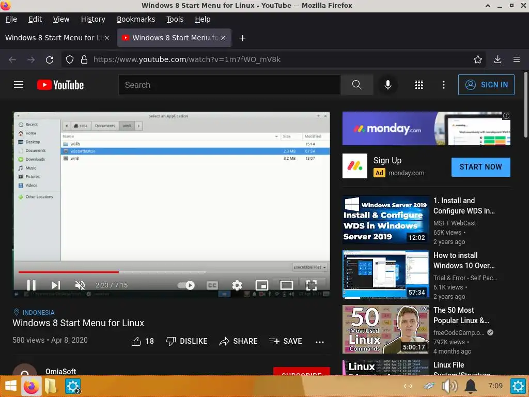Switch to theater mode

tap(286, 285)
